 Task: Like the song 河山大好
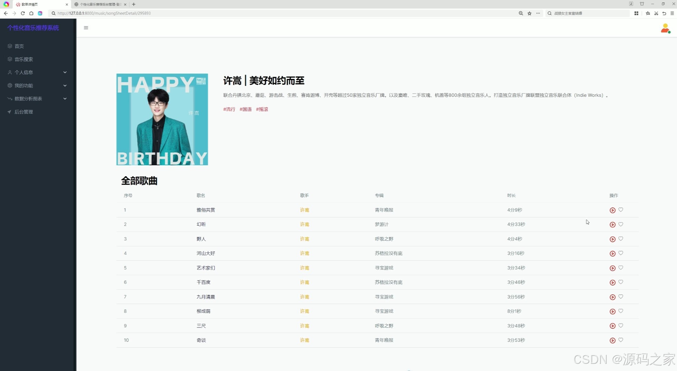click(x=621, y=253)
